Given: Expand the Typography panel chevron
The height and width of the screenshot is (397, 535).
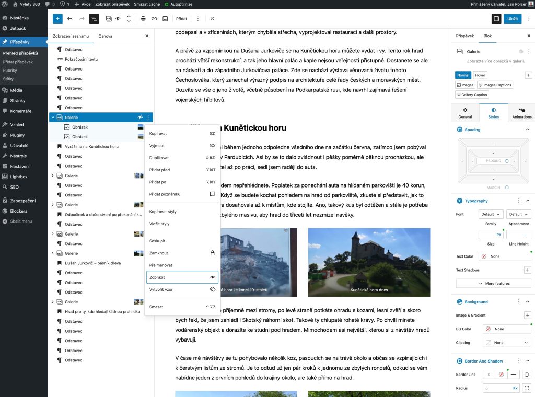Looking at the screenshot, I should click(528, 201).
